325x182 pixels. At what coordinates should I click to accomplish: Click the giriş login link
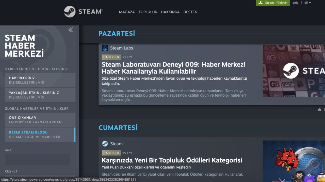point(295,3)
